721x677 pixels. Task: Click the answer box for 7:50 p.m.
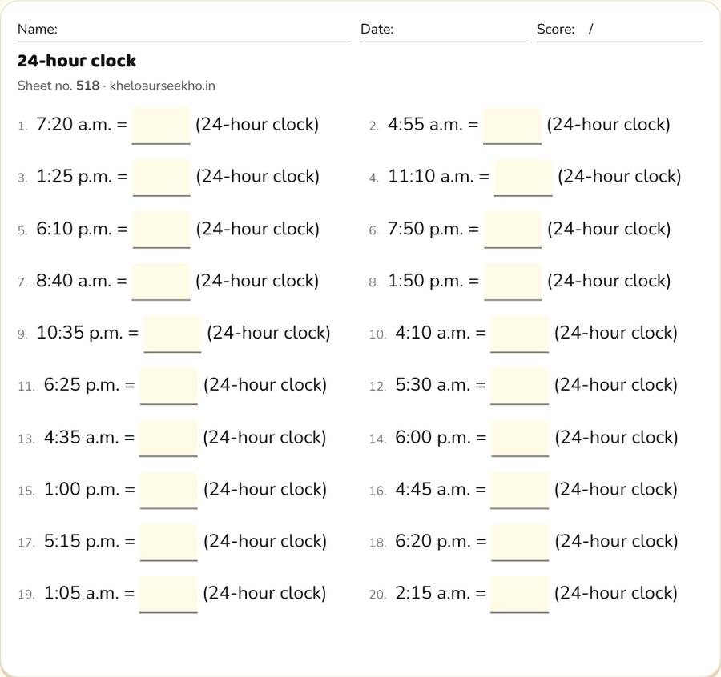click(513, 230)
